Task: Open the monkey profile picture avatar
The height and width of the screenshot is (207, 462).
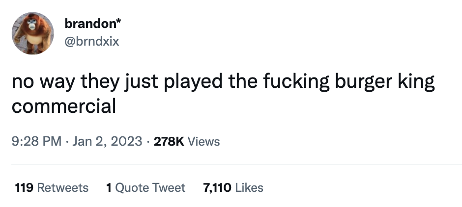Action: tap(32, 33)
